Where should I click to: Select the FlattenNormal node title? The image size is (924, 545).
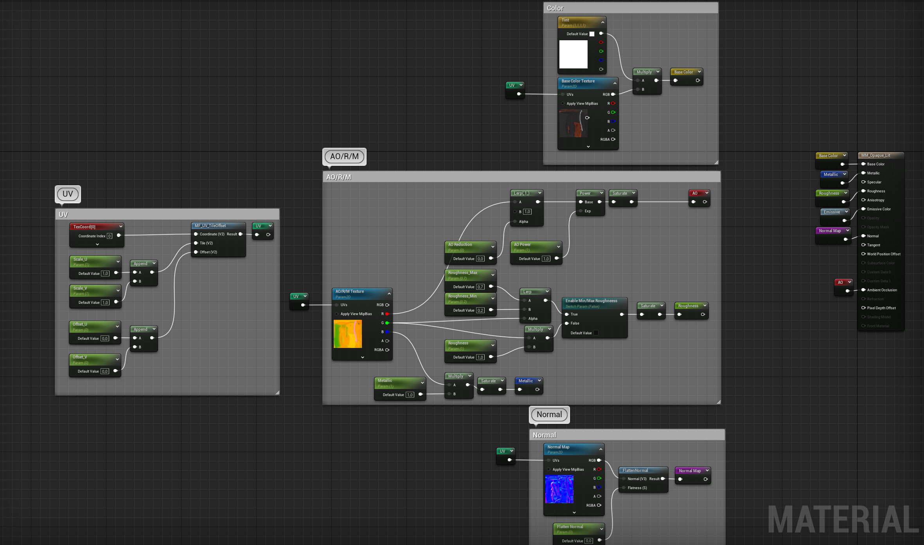click(x=635, y=471)
